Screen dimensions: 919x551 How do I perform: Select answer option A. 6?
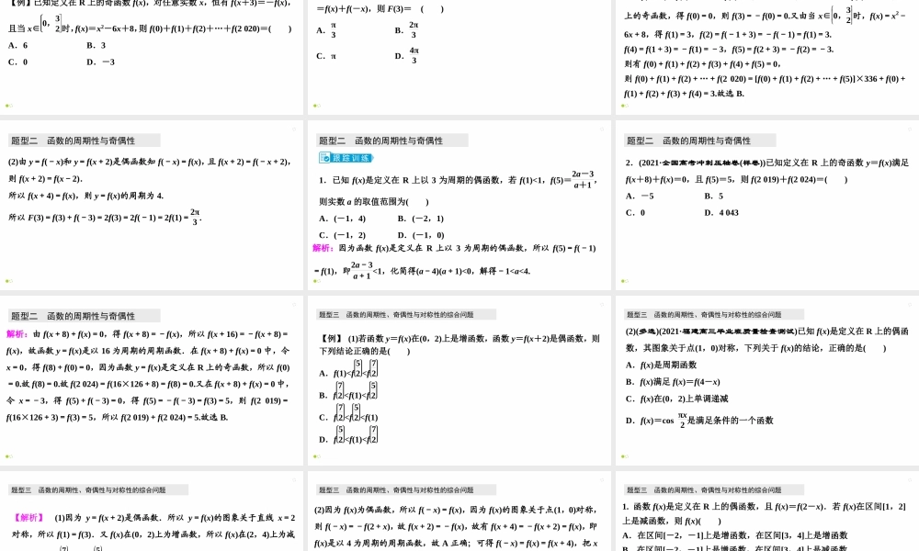[18, 45]
